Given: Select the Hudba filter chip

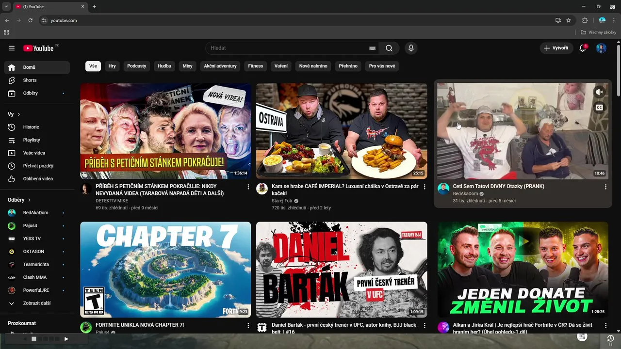Looking at the screenshot, I should (x=164, y=66).
